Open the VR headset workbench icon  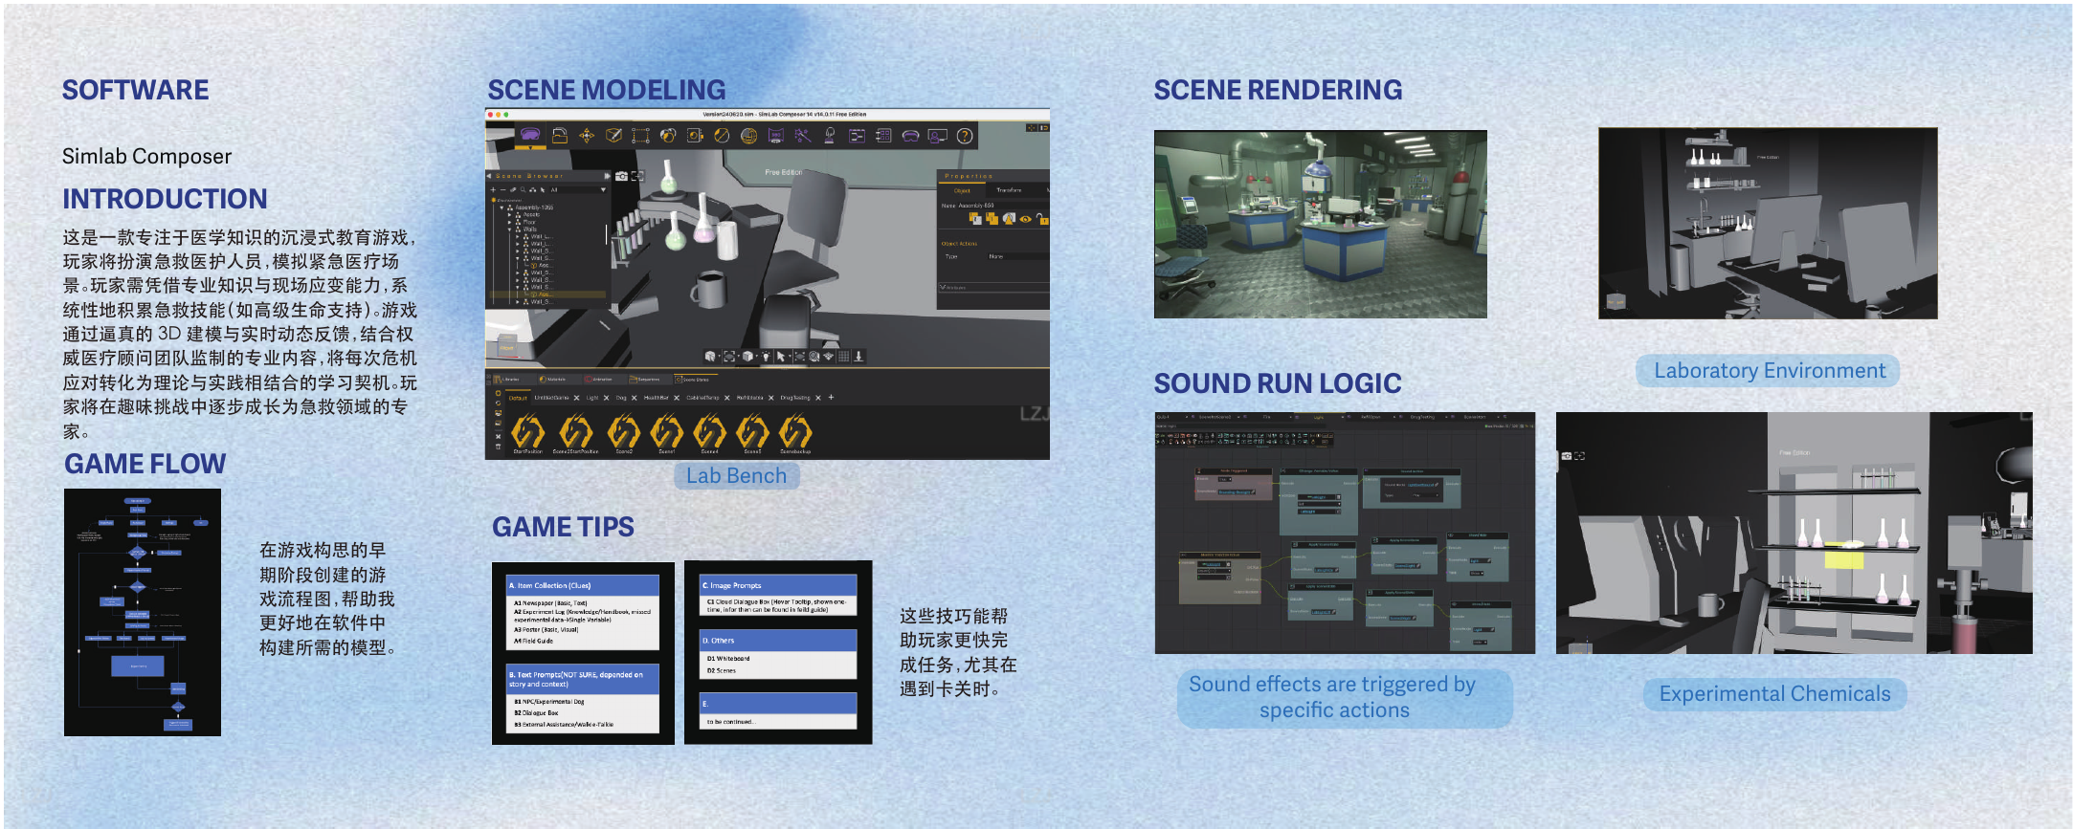[530, 136]
